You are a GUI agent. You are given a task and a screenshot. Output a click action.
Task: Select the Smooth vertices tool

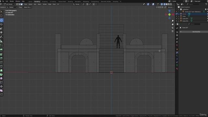coord(1,78)
